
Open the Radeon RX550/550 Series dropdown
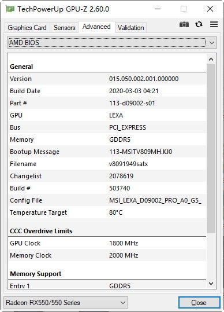click(66, 303)
